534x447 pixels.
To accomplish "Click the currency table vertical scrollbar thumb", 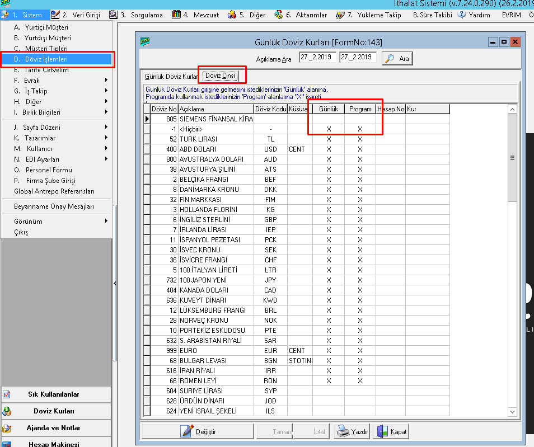I will 512,158.
